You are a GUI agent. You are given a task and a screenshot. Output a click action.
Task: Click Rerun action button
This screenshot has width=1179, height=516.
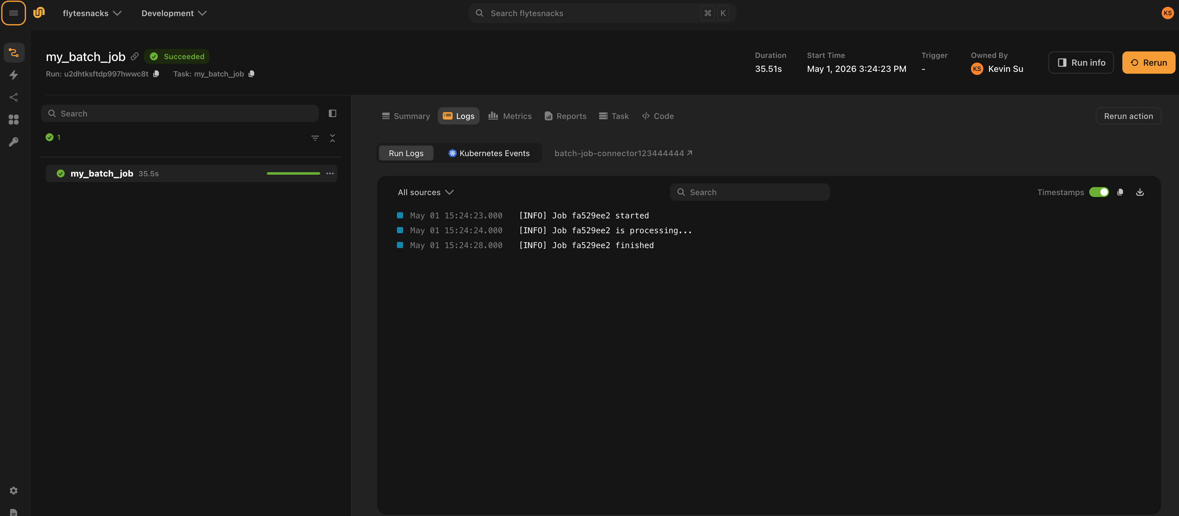(x=1128, y=116)
